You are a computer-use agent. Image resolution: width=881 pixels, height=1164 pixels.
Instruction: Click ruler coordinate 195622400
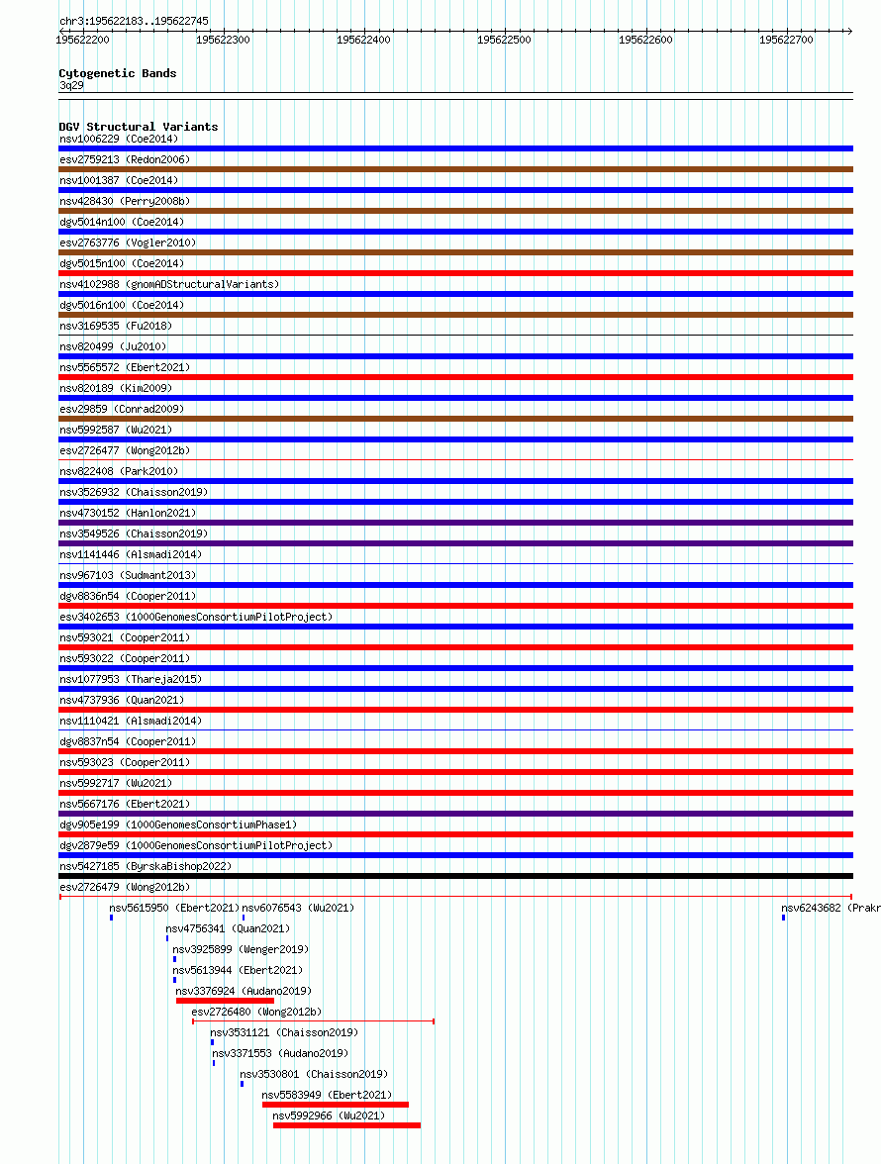[x=363, y=40]
